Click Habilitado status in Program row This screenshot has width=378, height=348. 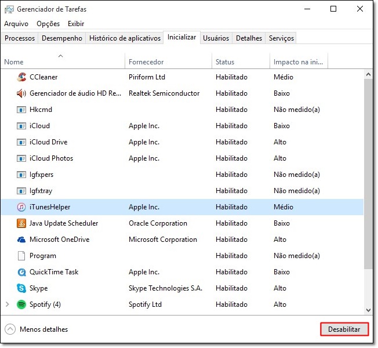tap(232, 256)
